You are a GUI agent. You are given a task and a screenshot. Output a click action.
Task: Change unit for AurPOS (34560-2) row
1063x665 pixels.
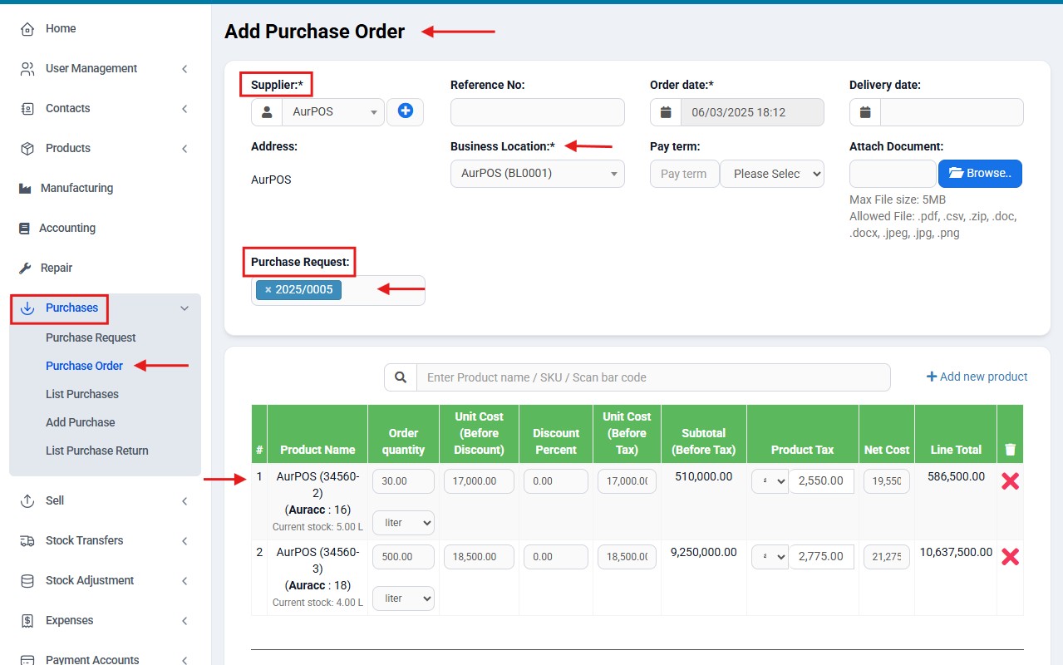tap(403, 523)
